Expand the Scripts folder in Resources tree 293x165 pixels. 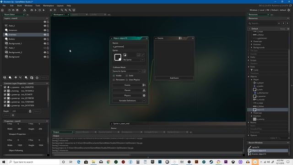pyautogui.click(x=249, y=60)
